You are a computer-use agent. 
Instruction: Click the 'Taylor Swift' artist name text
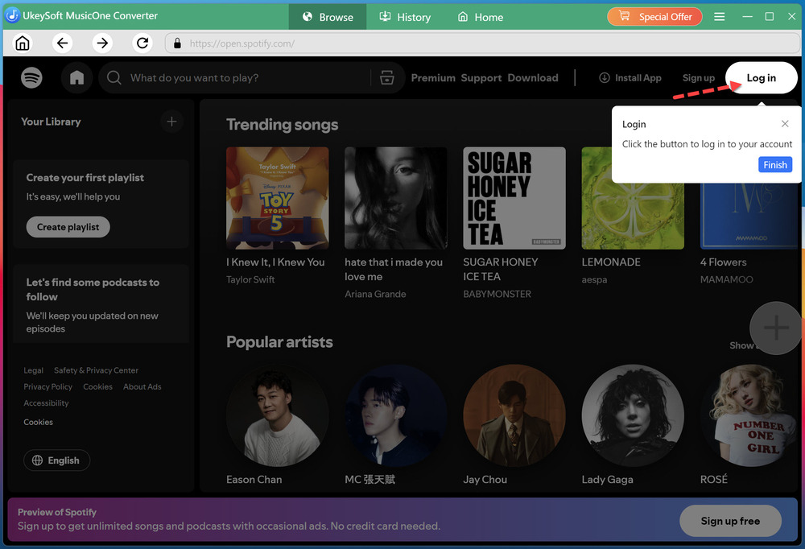coord(250,280)
